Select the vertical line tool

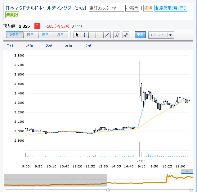pos(92,35)
